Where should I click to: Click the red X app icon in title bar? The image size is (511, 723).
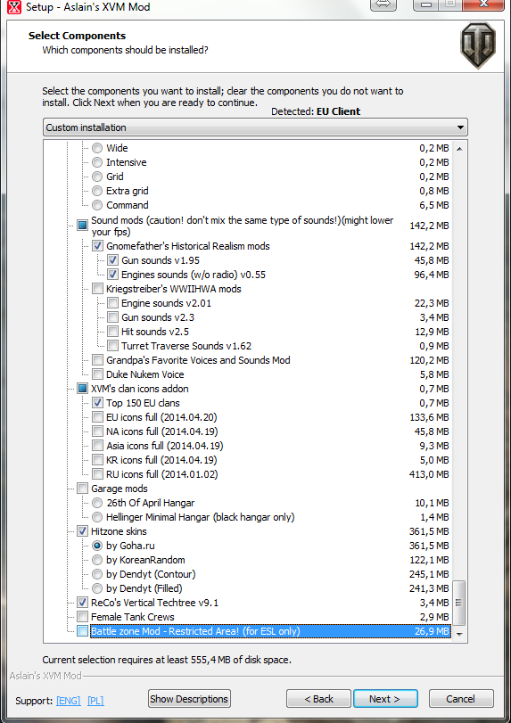click(x=15, y=6)
